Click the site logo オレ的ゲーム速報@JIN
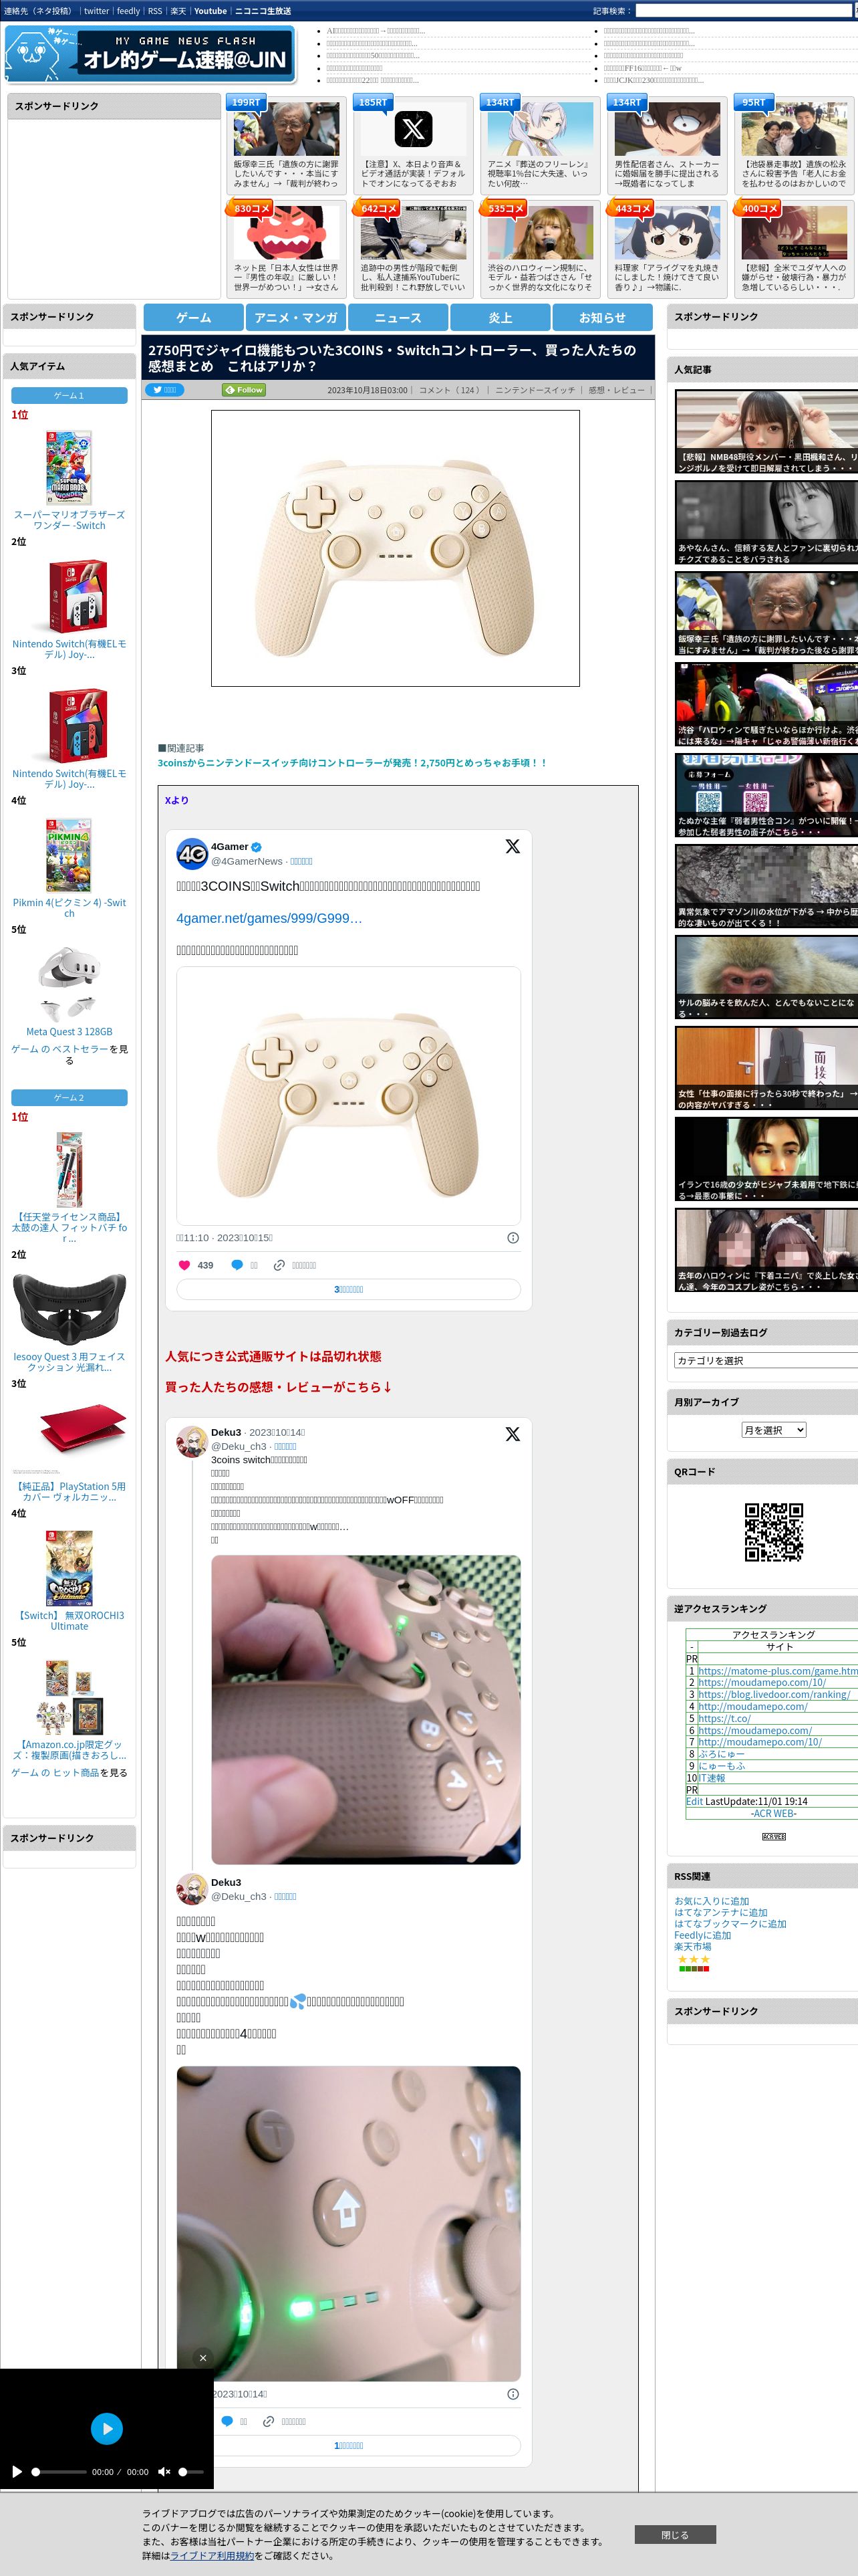The width and height of the screenshot is (858, 2576). coord(150,54)
